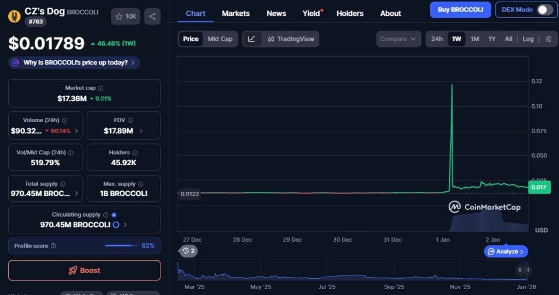This screenshot has width=559, height=295.
Task: Toggle Log scale on the chart
Action: 528,39
